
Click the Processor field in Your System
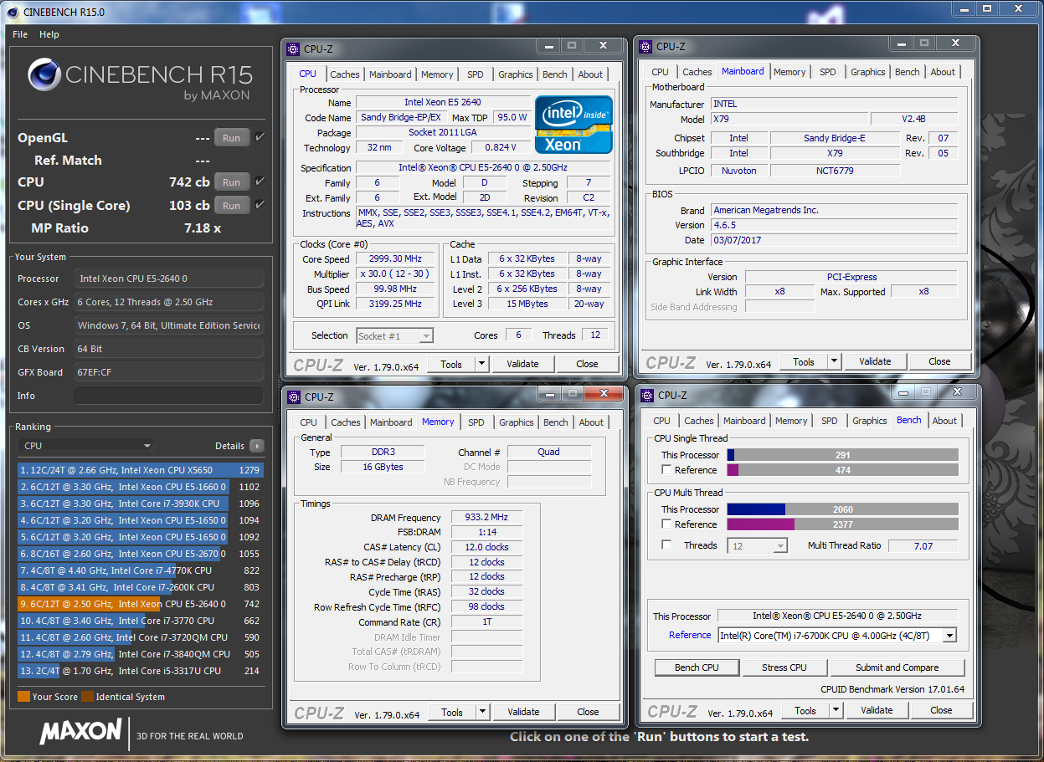pyautogui.click(x=168, y=279)
